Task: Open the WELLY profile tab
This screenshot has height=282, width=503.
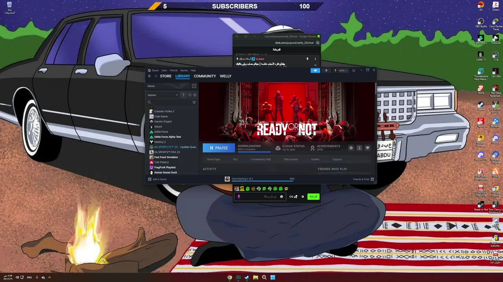Action: pos(225,76)
